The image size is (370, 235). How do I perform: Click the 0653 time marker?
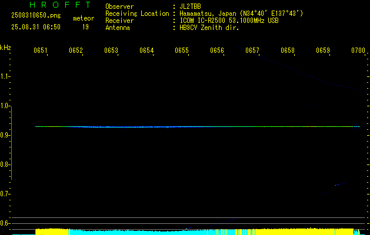[111, 51]
